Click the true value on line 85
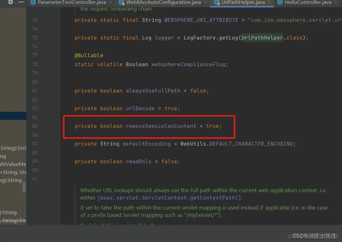The width and height of the screenshot is (342, 242). pos(213,126)
